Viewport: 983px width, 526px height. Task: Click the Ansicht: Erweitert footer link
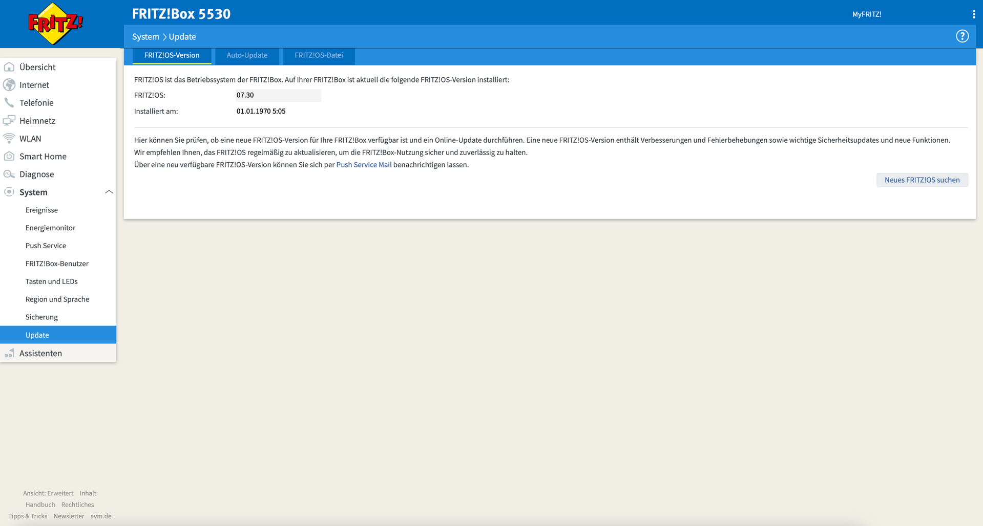48,493
